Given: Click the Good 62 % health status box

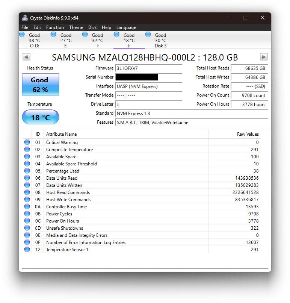Looking at the screenshot, I should (41, 85).
